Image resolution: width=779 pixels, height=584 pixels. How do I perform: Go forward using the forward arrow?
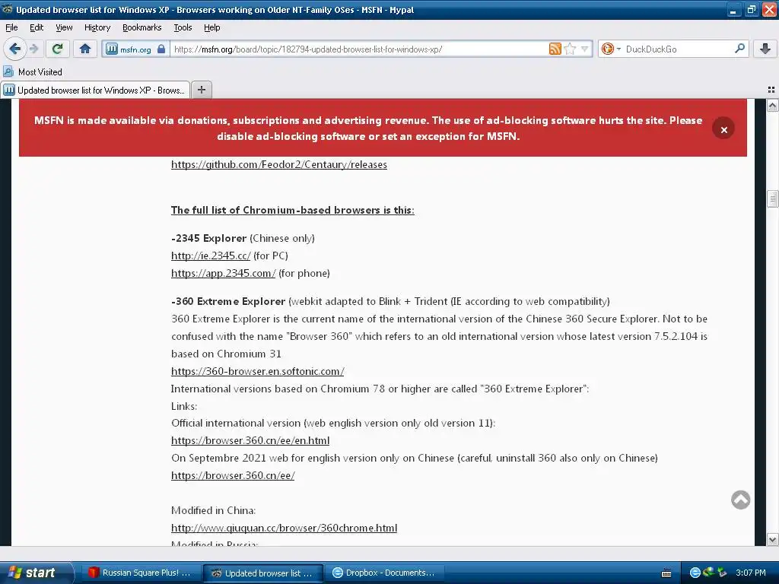(x=33, y=49)
